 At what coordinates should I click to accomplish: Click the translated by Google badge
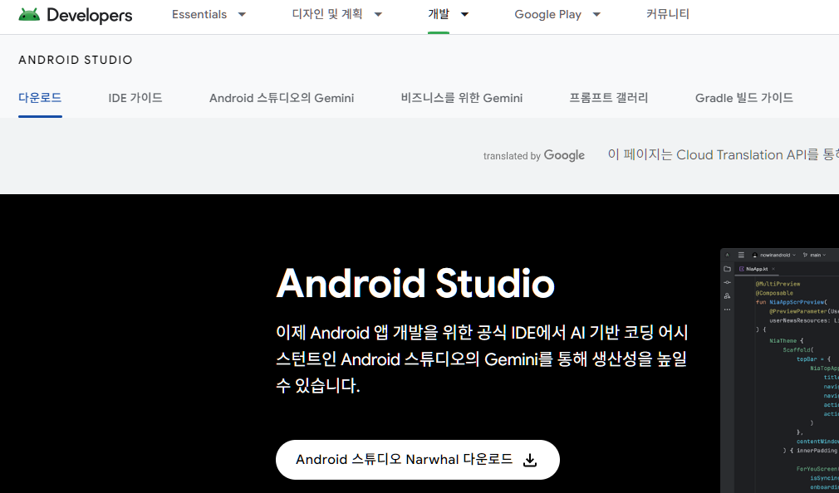point(534,155)
